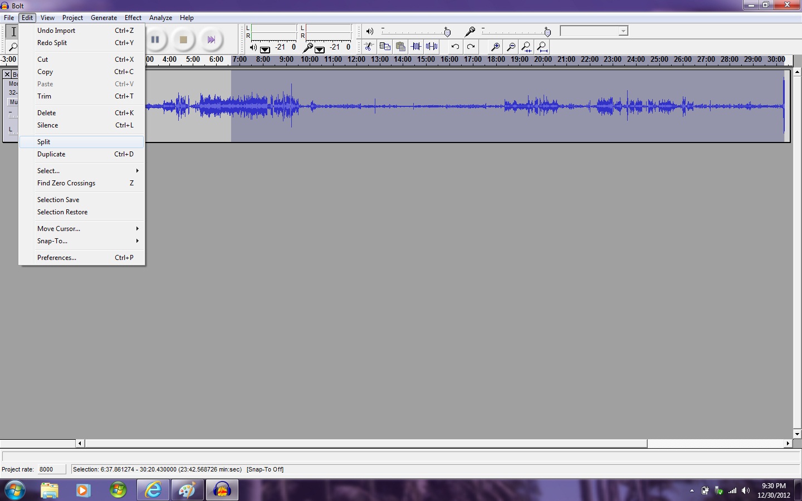Click the Zoom Out toolbar icon
The image size is (802, 501).
pyautogui.click(x=511, y=47)
